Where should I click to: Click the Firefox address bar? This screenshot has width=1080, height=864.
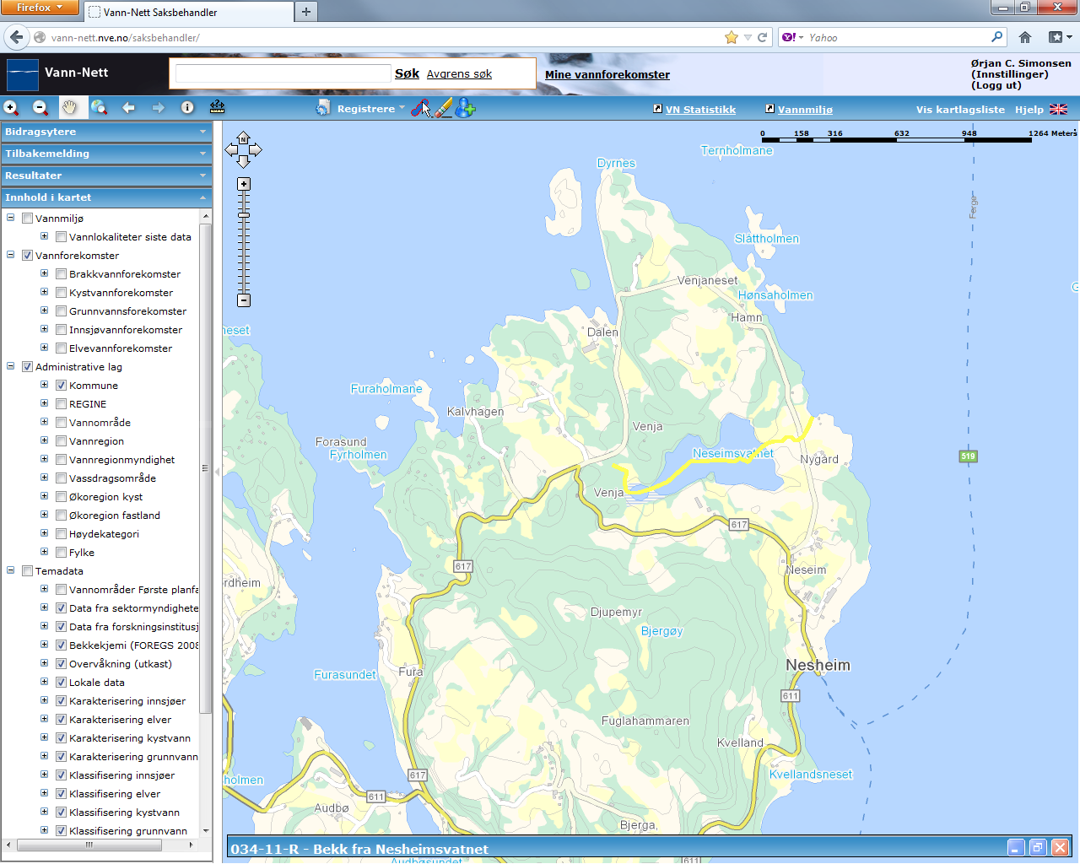(384, 37)
